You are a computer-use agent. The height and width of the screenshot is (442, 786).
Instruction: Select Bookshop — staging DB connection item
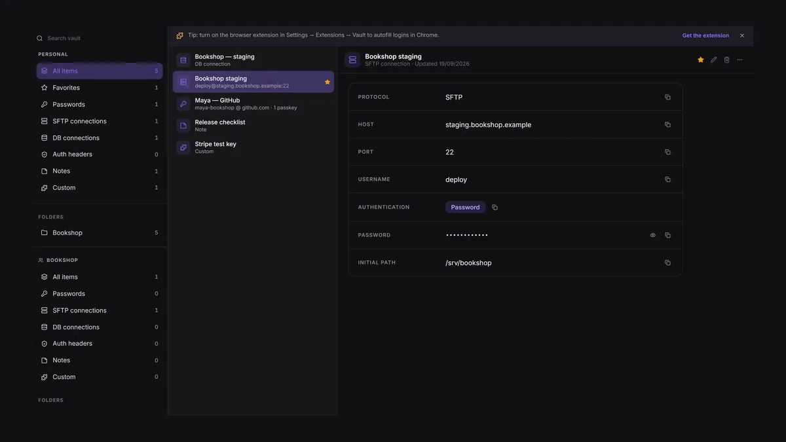pyautogui.click(x=253, y=60)
